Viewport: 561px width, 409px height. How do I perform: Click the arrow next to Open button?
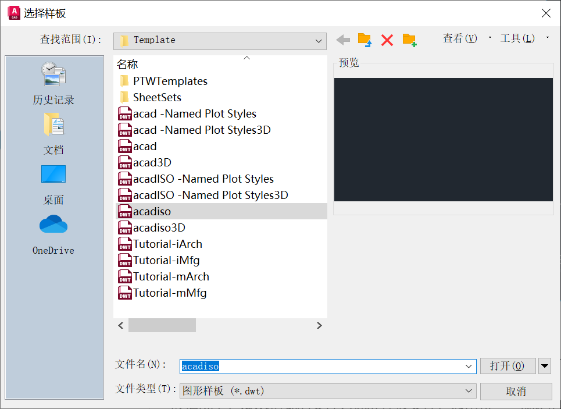point(545,366)
